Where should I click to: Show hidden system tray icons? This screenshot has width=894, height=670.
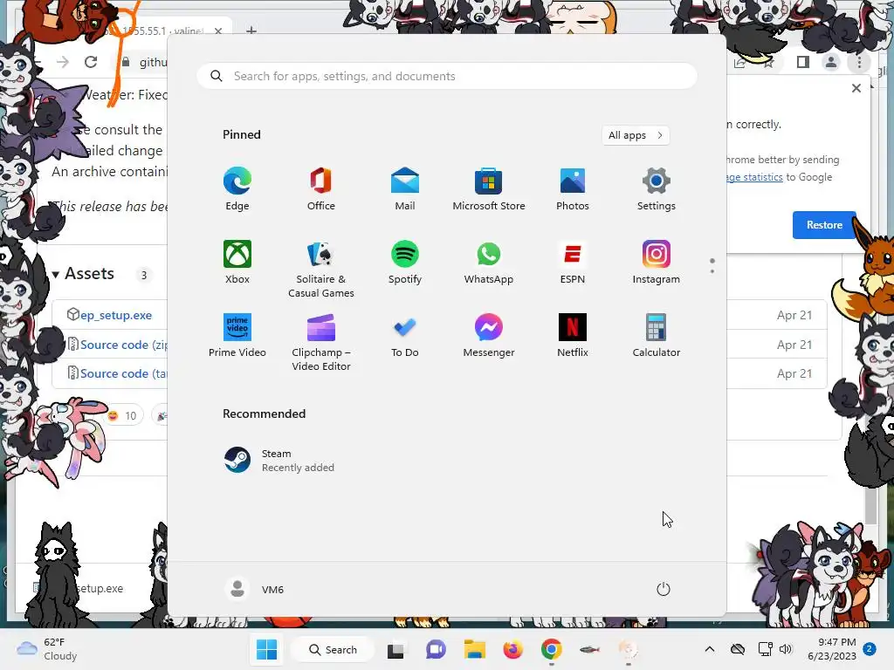(x=709, y=649)
